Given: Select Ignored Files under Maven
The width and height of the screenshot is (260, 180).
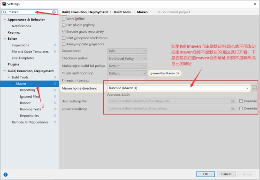Looking at the screenshot, I should pos(30,96).
